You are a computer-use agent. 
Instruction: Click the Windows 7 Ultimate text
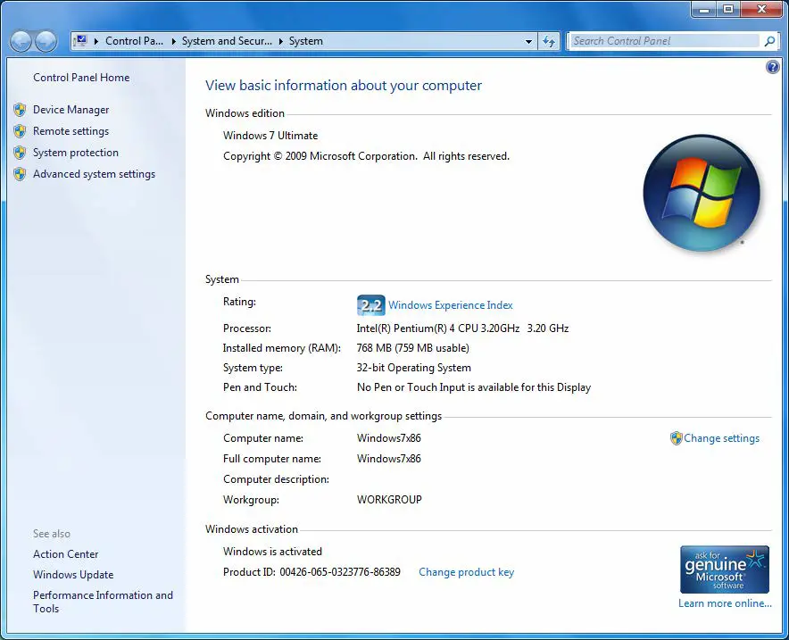point(270,136)
